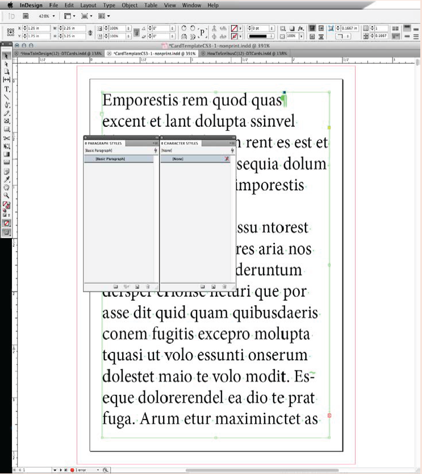Open the zoom level dropdown
Screen dimensions: 422x474
click(54, 16)
